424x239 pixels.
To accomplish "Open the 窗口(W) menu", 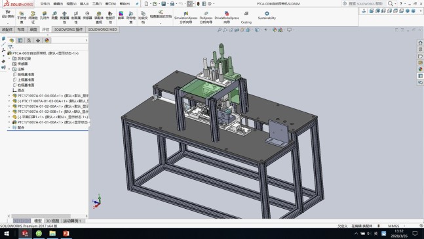I will pyautogui.click(x=111, y=4).
